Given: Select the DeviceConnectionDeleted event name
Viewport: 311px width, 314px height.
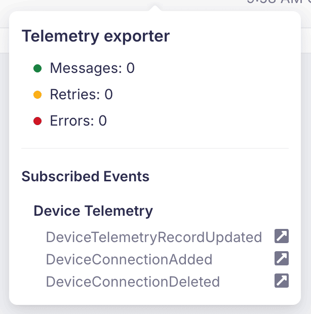Looking at the screenshot, I should click(x=133, y=282).
